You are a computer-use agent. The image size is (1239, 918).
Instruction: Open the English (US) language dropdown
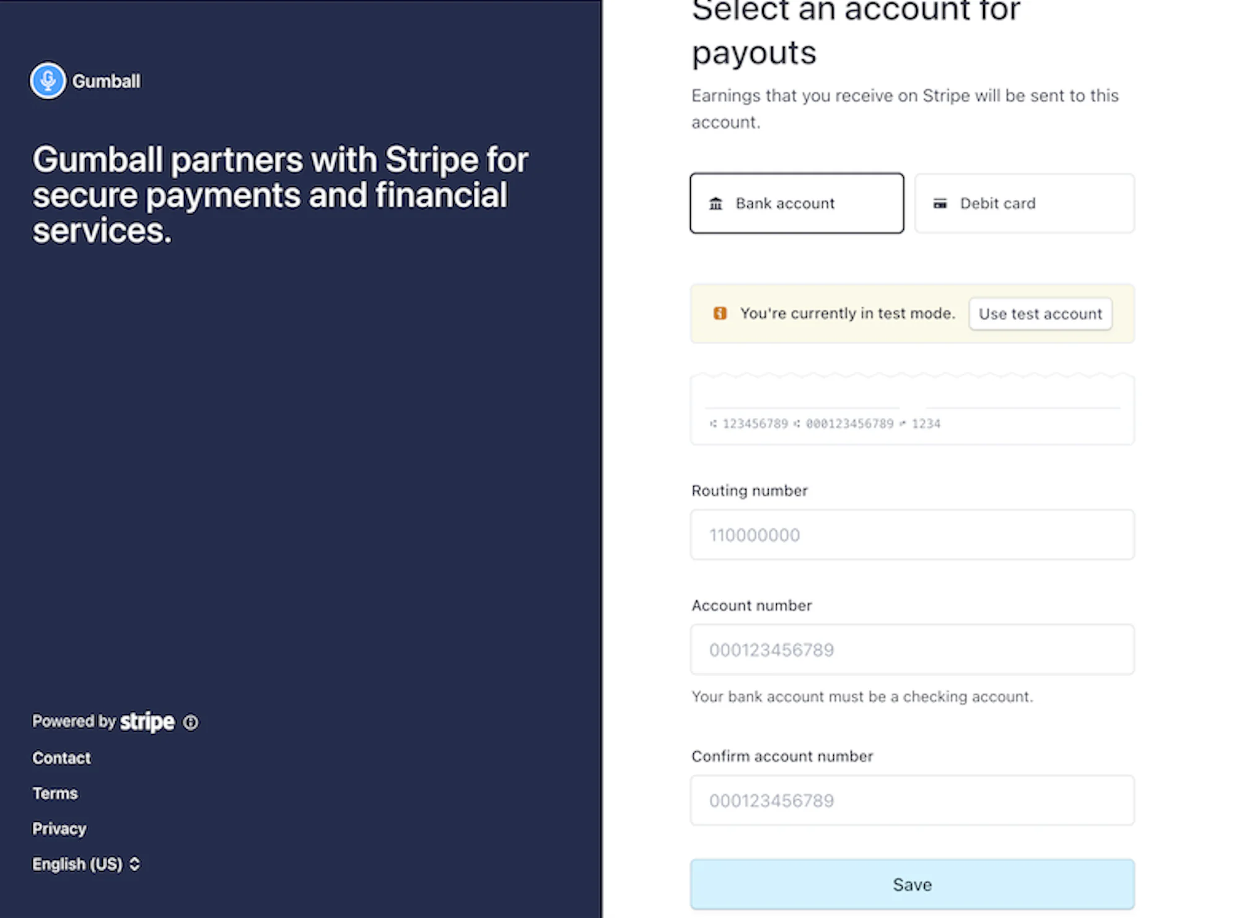pyautogui.click(x=86, y=864)
